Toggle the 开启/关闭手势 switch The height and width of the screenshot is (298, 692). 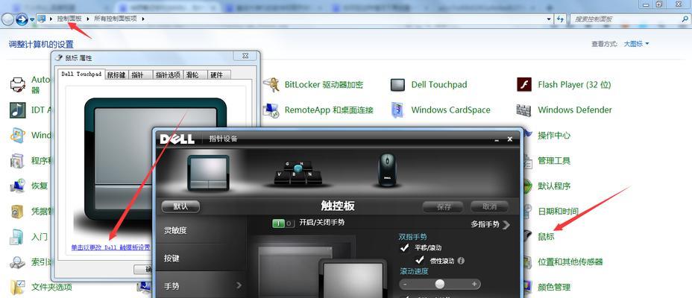click(283, 223)
